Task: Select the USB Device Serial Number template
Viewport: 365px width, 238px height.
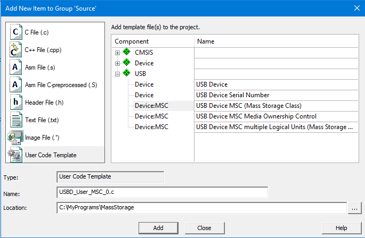Action: [x=232, y=95]
